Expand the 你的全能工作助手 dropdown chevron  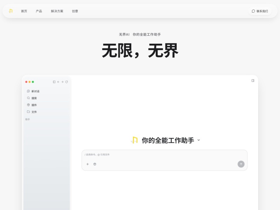pyautogui.click(x=198, y=140)
